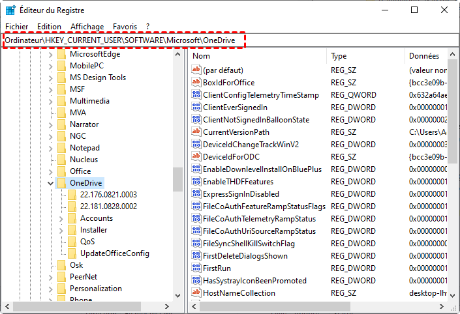
Task: Open the Favoris menu
Action: click(125, 27)
